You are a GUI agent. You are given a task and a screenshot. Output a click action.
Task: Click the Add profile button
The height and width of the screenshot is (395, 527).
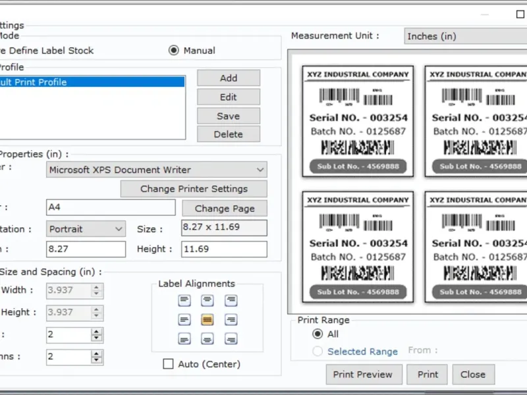[x=229, y=78]
